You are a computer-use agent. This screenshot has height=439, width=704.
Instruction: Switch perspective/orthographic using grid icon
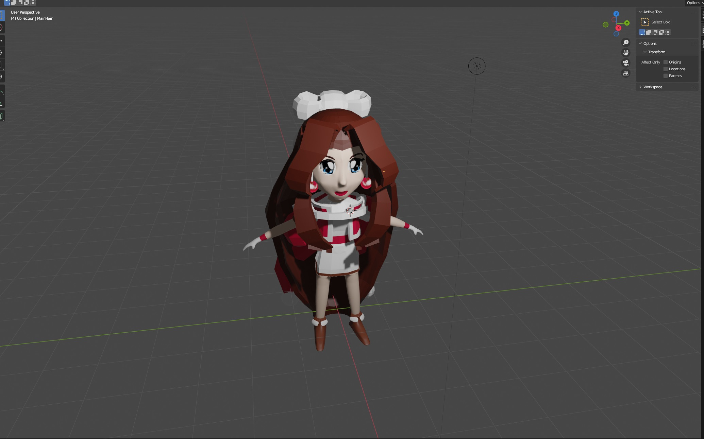625,73
